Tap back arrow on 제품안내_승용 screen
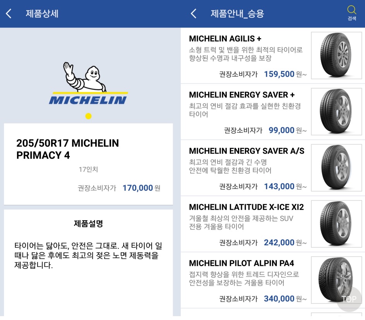The height and width of the screenshot is (320, 365). (x=194, y=14)
